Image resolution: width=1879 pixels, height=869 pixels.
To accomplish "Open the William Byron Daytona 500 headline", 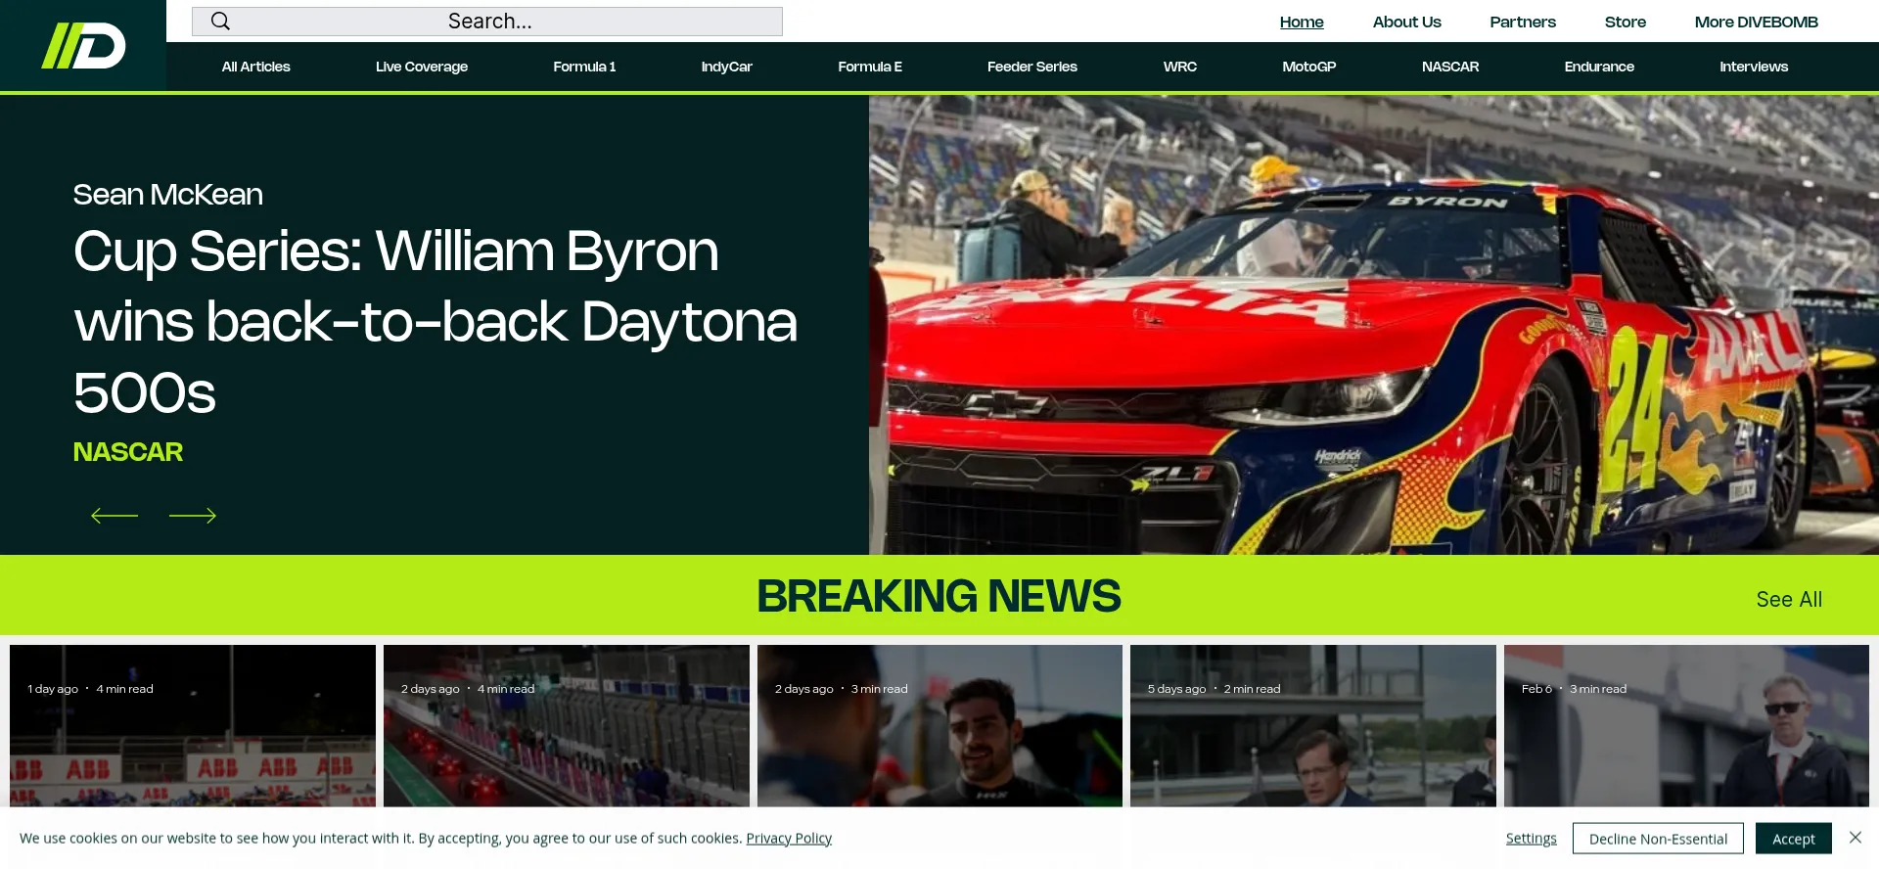I will [x=435, y=322].
